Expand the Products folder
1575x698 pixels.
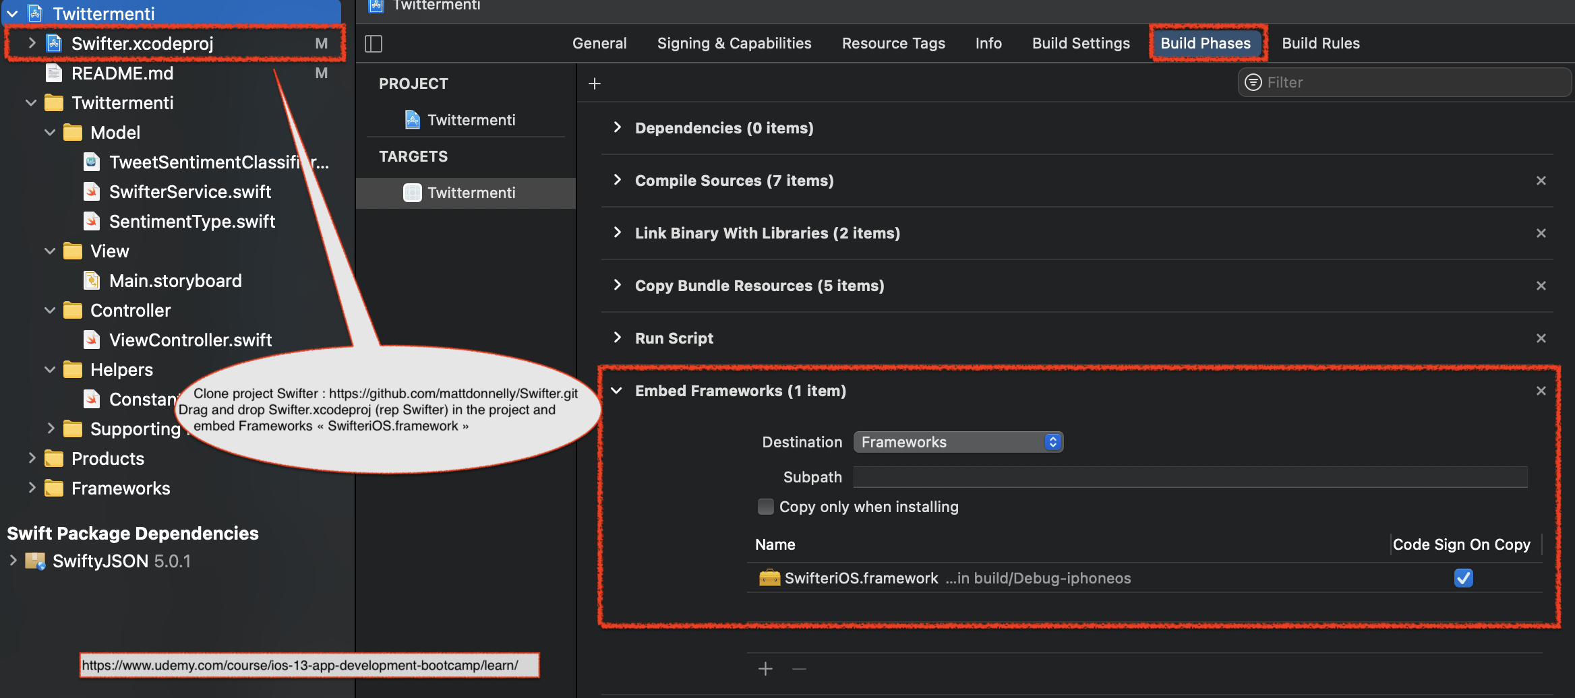point(32,458)
